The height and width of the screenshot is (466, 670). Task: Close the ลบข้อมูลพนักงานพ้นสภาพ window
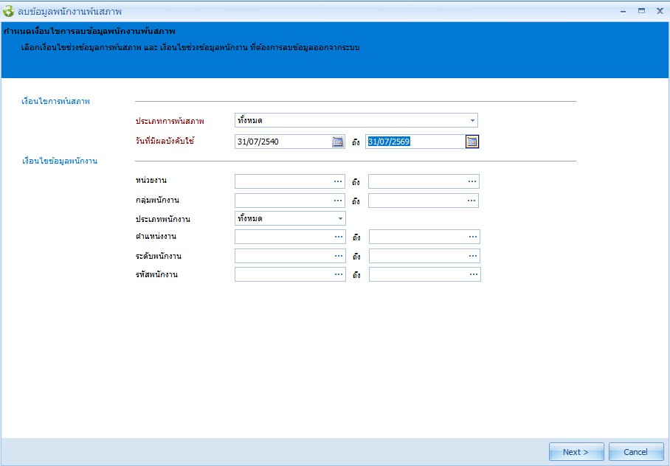[660, 11]
